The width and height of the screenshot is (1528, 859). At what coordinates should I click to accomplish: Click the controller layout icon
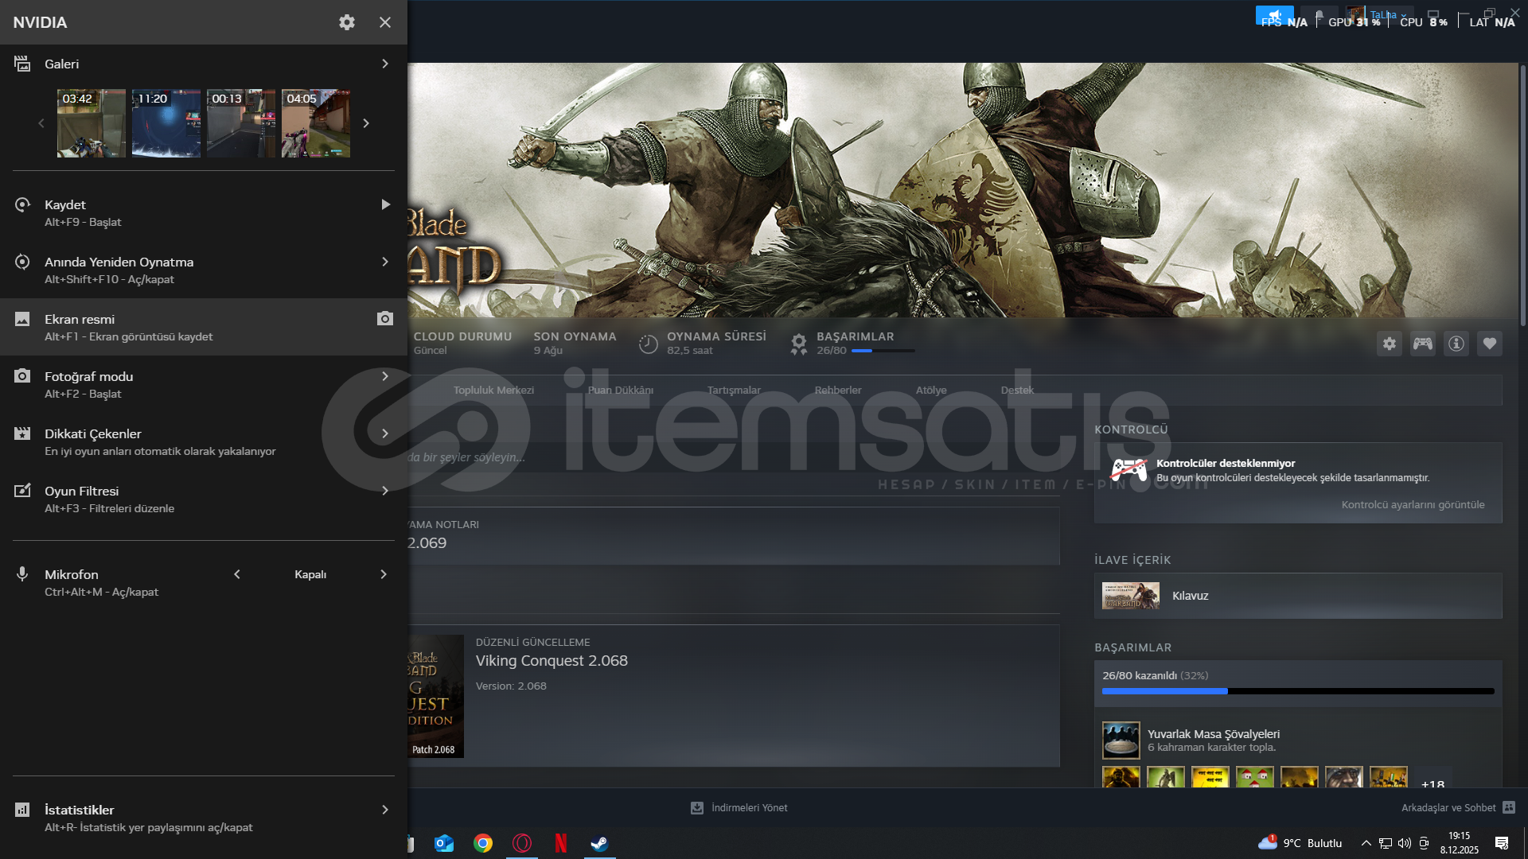[x=1423, y=344]
